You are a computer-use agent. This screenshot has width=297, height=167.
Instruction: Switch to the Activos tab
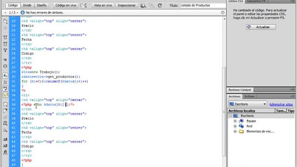250,96
